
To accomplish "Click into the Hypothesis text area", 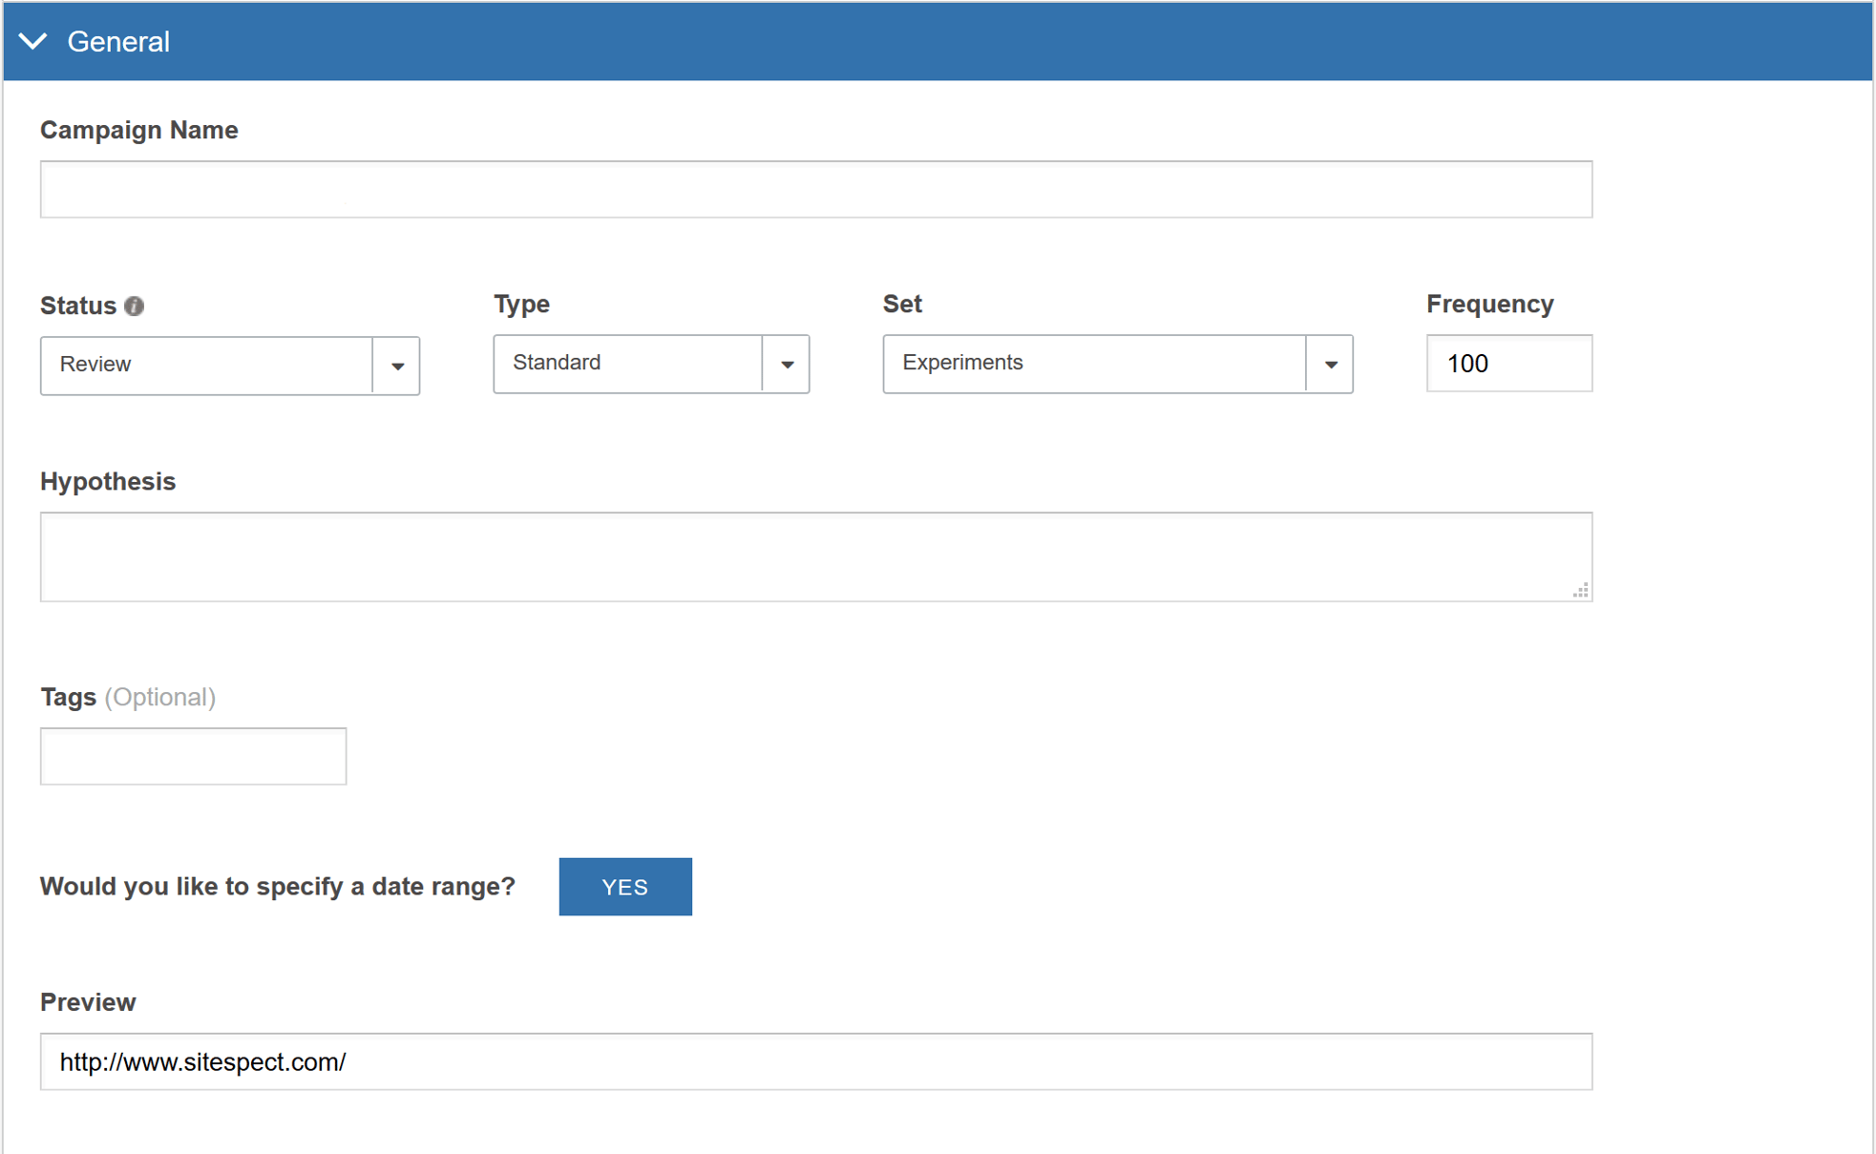I will [x=816, y=556].
